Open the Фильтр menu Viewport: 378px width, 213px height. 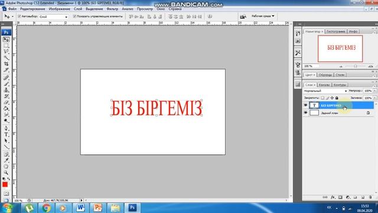point(112,9)
